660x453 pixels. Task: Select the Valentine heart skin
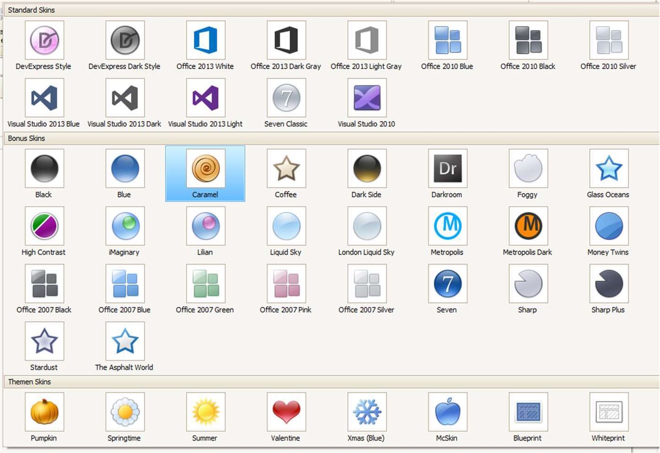(x=286, y=412)
